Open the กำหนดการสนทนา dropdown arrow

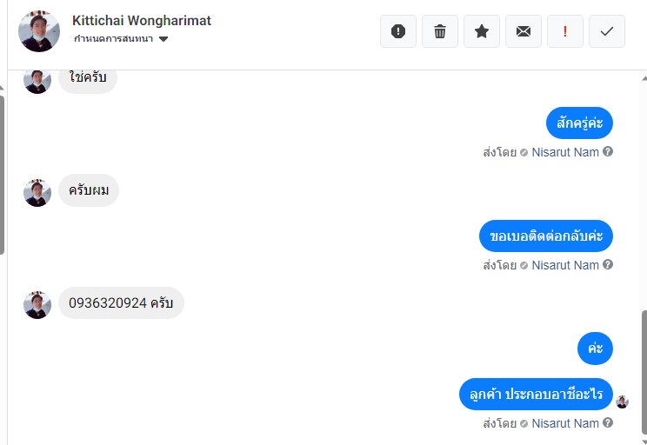tap(163, 39)
